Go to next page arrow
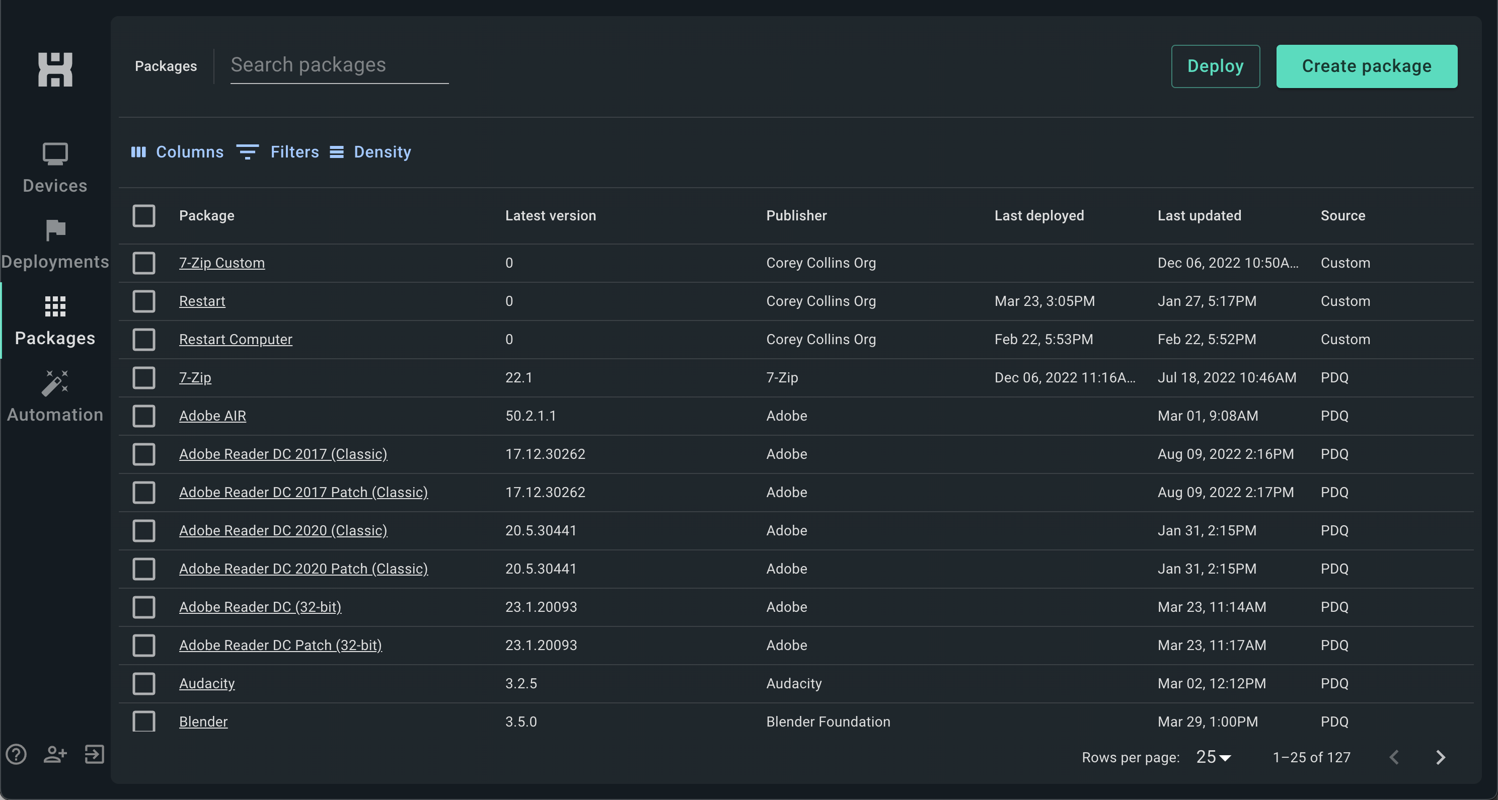1498x800 pixels. point(1441,757)
